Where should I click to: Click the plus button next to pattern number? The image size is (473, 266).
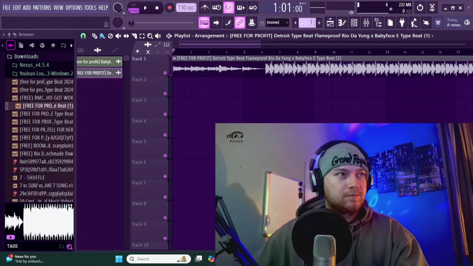pos(319,23)
